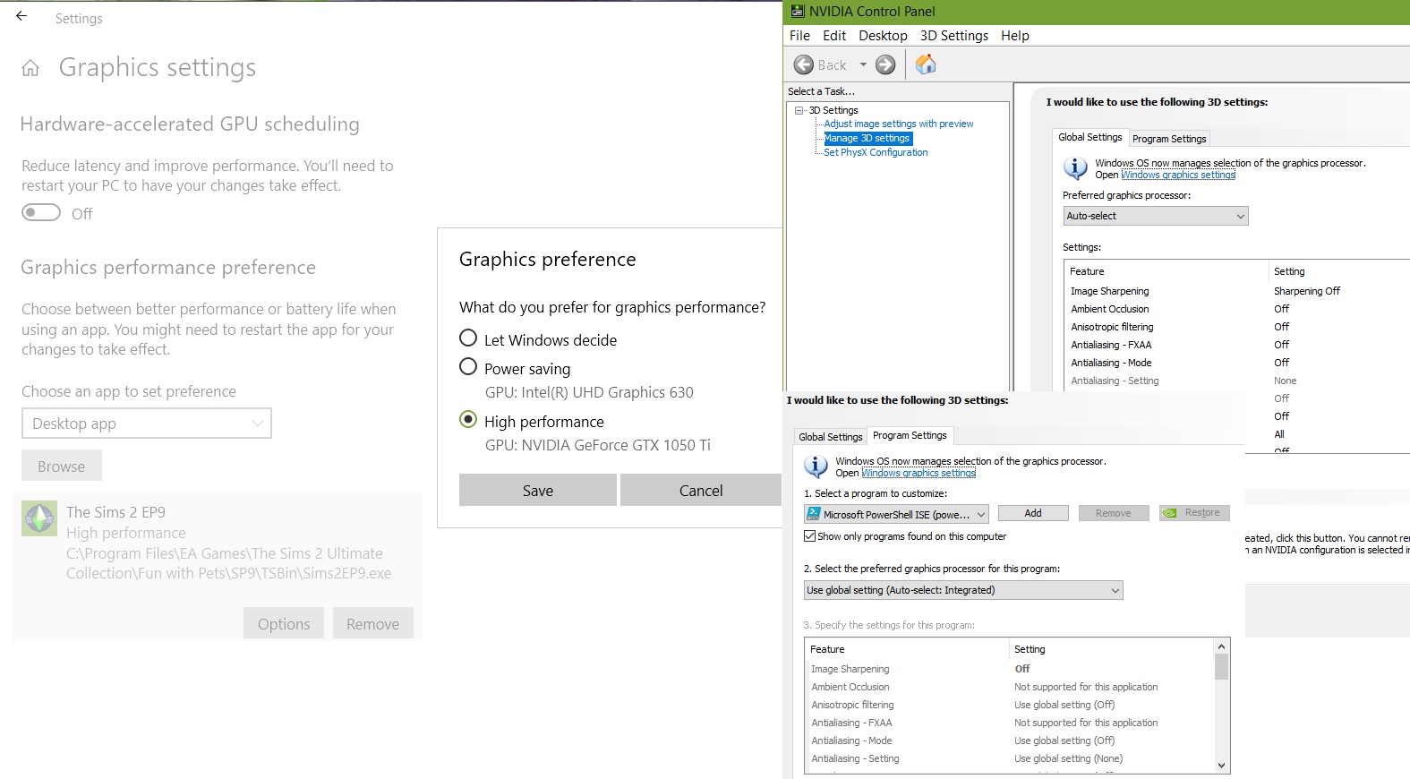Open the Microsoft PowerShell ISE program dropdown

[x=896, y=514]
